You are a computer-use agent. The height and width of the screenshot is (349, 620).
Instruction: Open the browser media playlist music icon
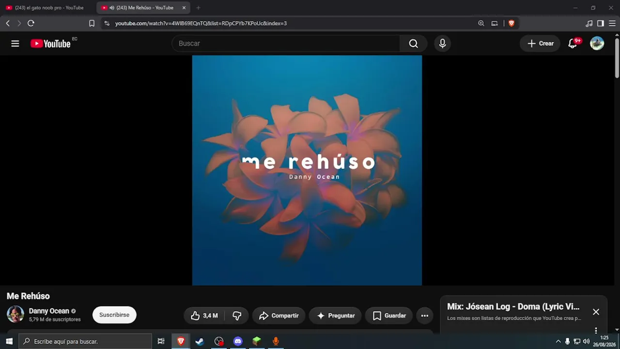pyautogui.click(x=589, y=23)
